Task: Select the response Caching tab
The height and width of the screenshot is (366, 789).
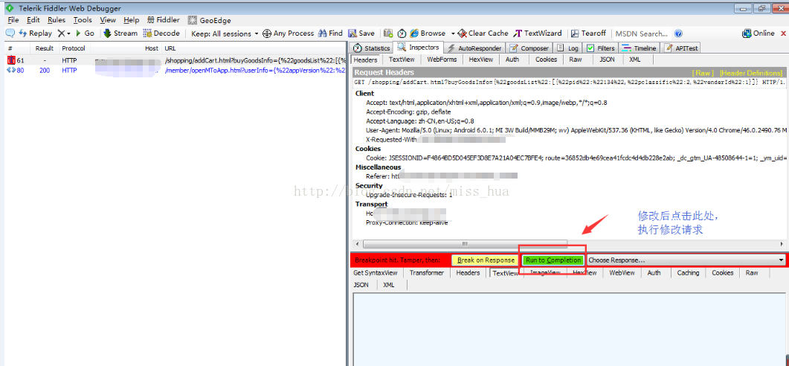Action: [688, 273]
